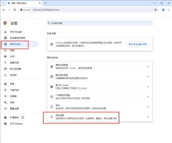
Task: Select 隐私和安全 shield in sidebar
Action: 20,44
